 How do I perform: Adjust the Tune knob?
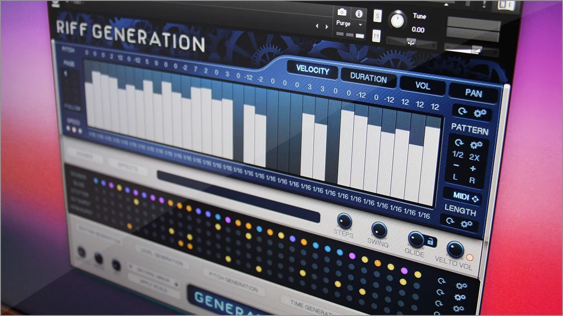tap(398, 20)
